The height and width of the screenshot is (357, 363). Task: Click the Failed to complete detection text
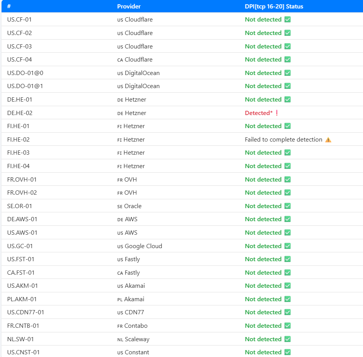coord(283,140)
